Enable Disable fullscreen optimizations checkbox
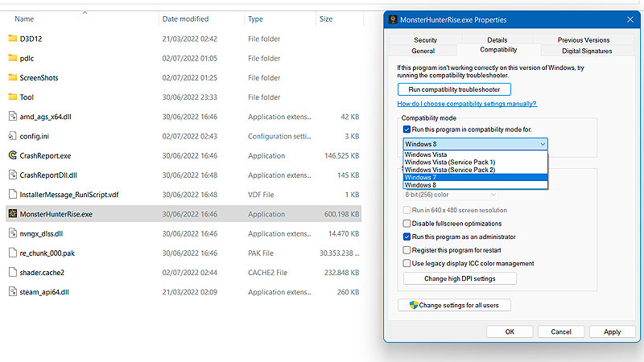 (x=407, y=224)
